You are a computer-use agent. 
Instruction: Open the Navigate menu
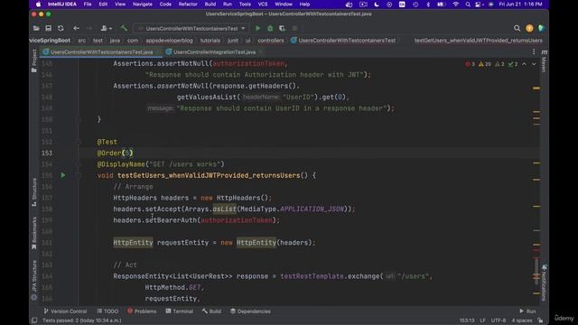143,5
